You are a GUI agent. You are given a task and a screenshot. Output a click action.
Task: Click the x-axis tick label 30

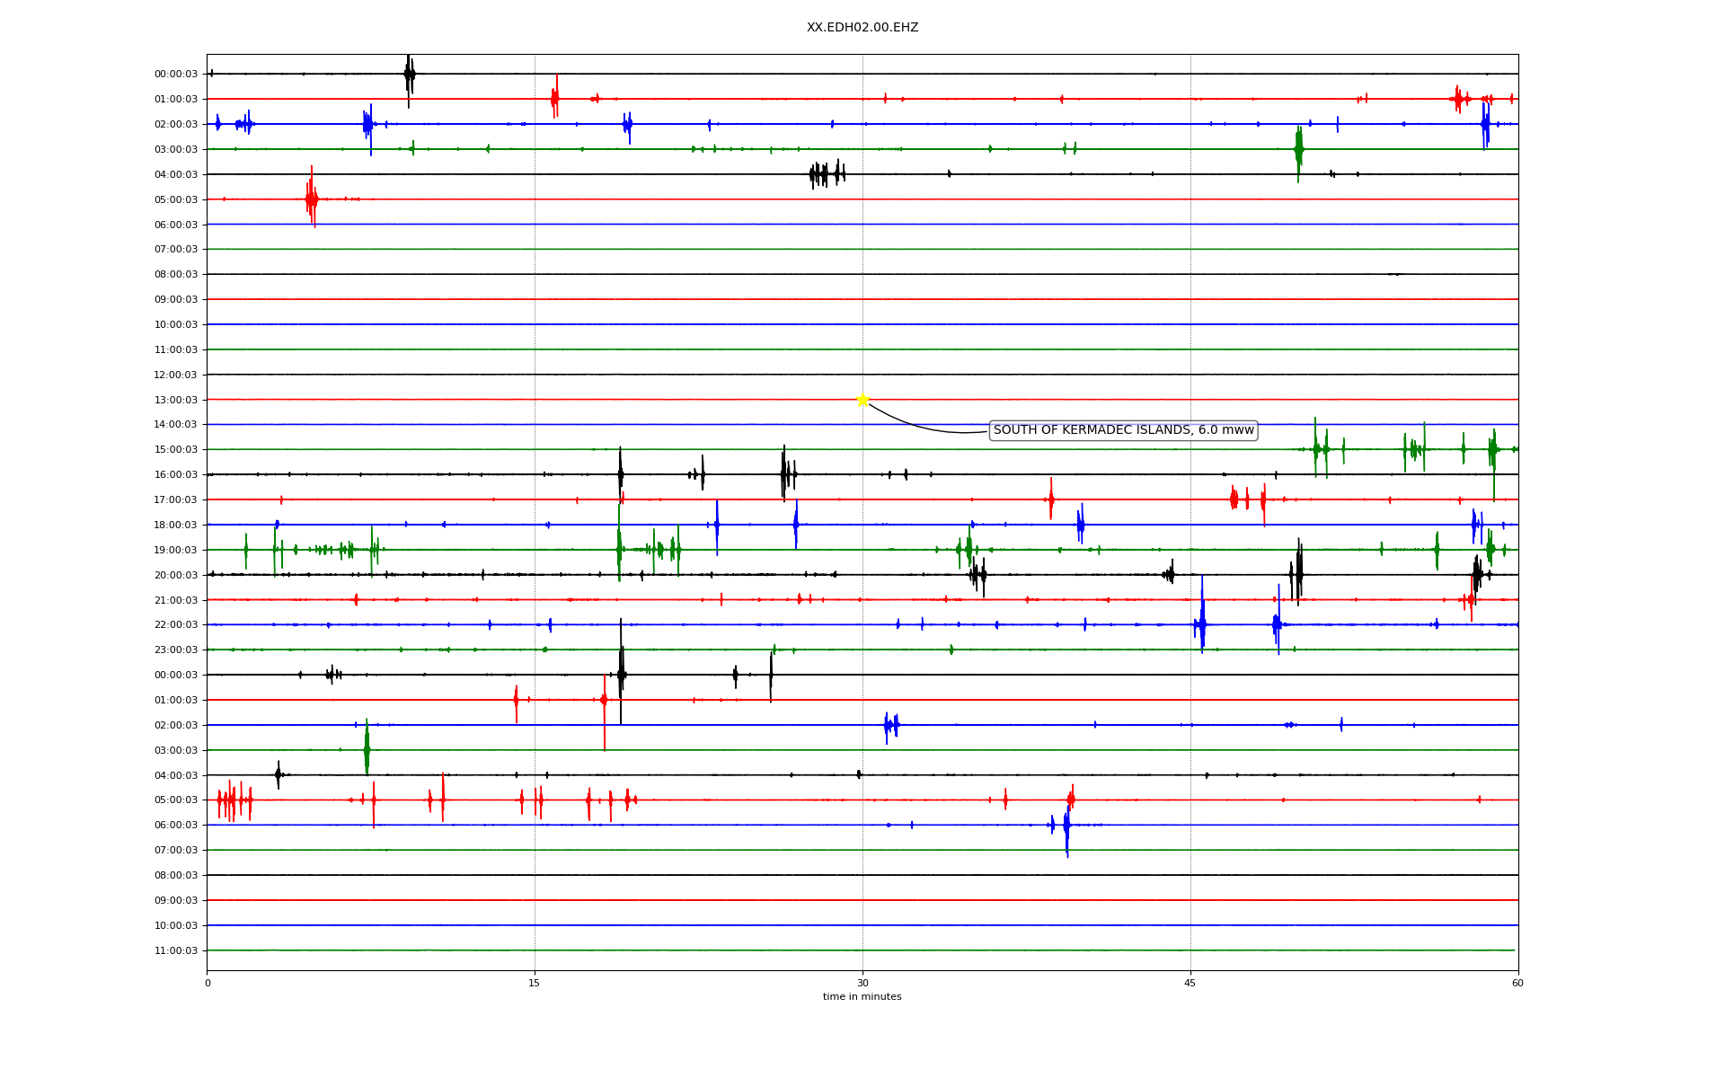[x=862, y=983]
